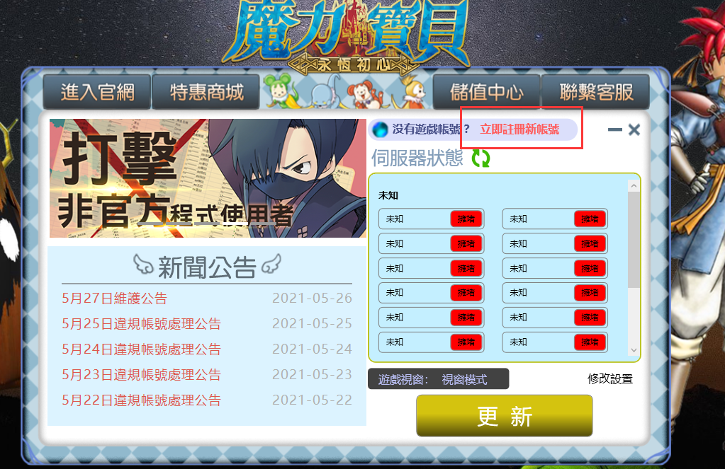Click the orange dog mascot icon
This screenshot has width=725, height=469.
(365, 93)
